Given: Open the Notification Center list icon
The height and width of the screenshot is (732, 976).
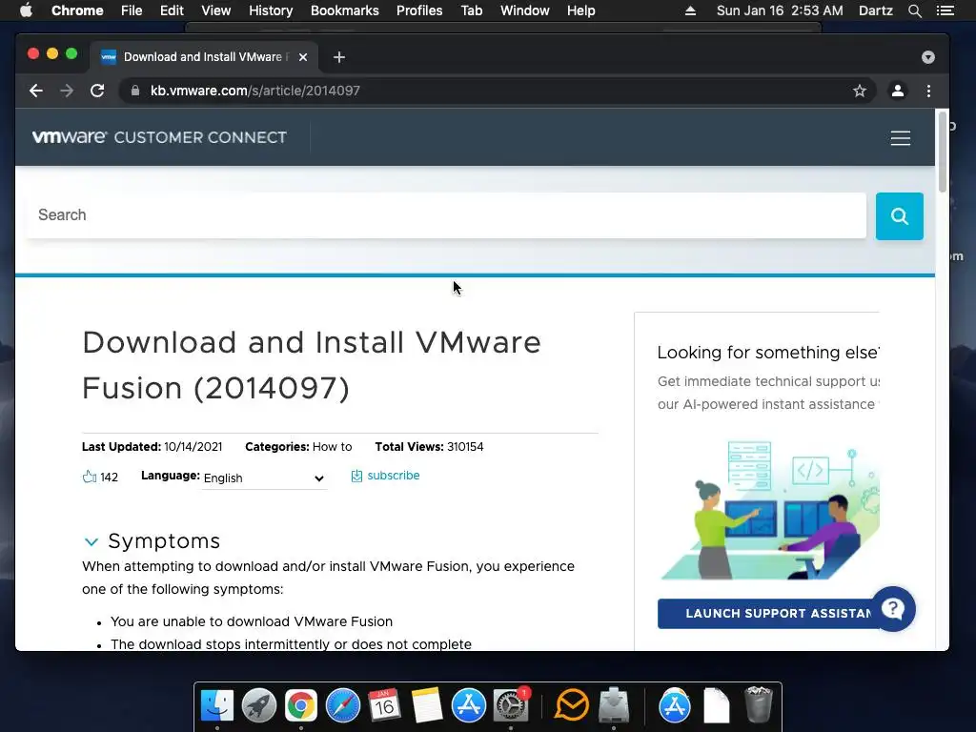Looking at the screenshot, I should coord(945,10).
